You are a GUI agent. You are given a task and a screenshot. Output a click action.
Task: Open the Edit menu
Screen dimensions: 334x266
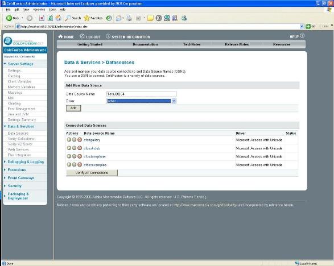click(x=17, y=10)
